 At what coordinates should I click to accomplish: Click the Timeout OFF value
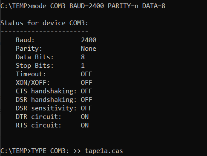pyautogui.click(x=86, y=74)
